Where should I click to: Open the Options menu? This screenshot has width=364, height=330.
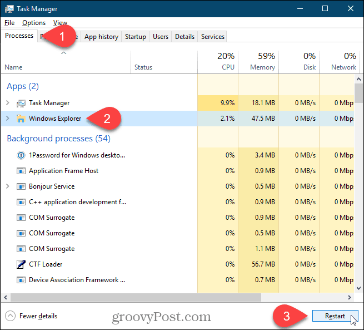[34, 23]
